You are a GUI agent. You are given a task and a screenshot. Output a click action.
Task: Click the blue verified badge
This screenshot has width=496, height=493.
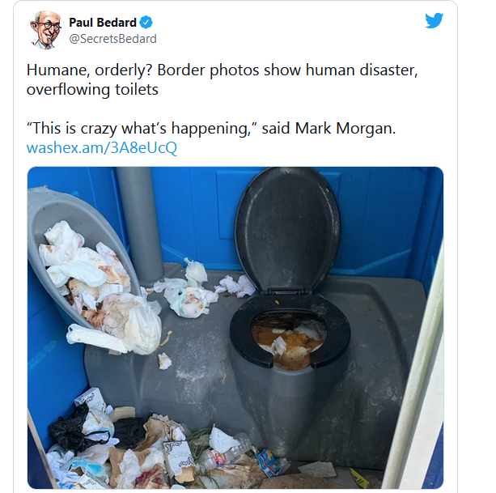click(146, 23)
